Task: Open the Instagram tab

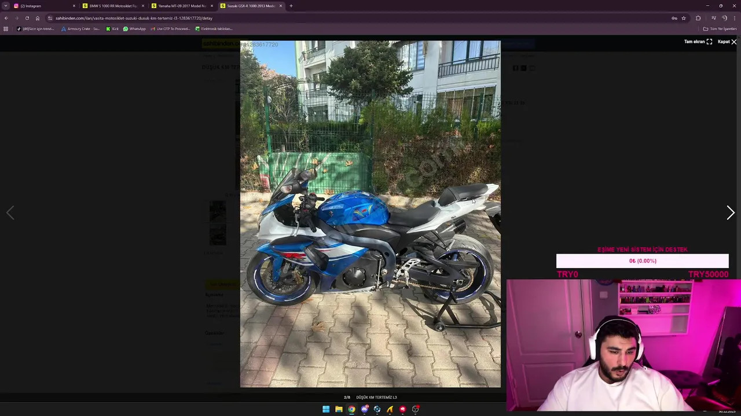Action: [43, 6]
